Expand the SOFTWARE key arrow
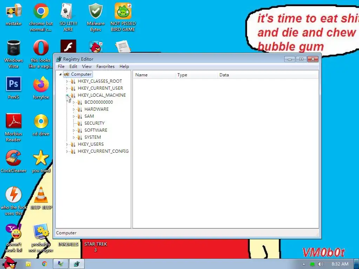 tap(74, 130)
